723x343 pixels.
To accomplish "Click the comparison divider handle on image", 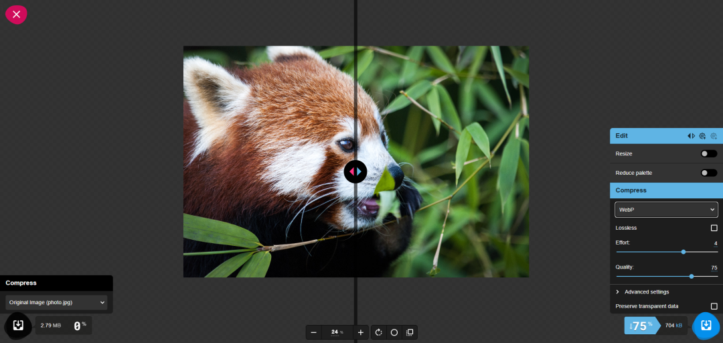I will [x=355, y=171].
